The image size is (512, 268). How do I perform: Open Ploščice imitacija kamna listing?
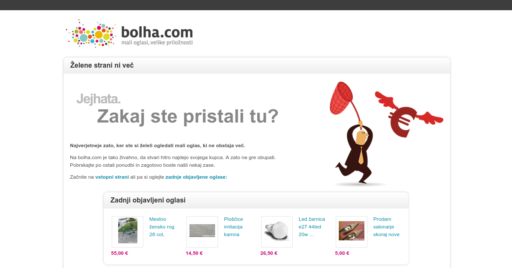click(233, 227)
